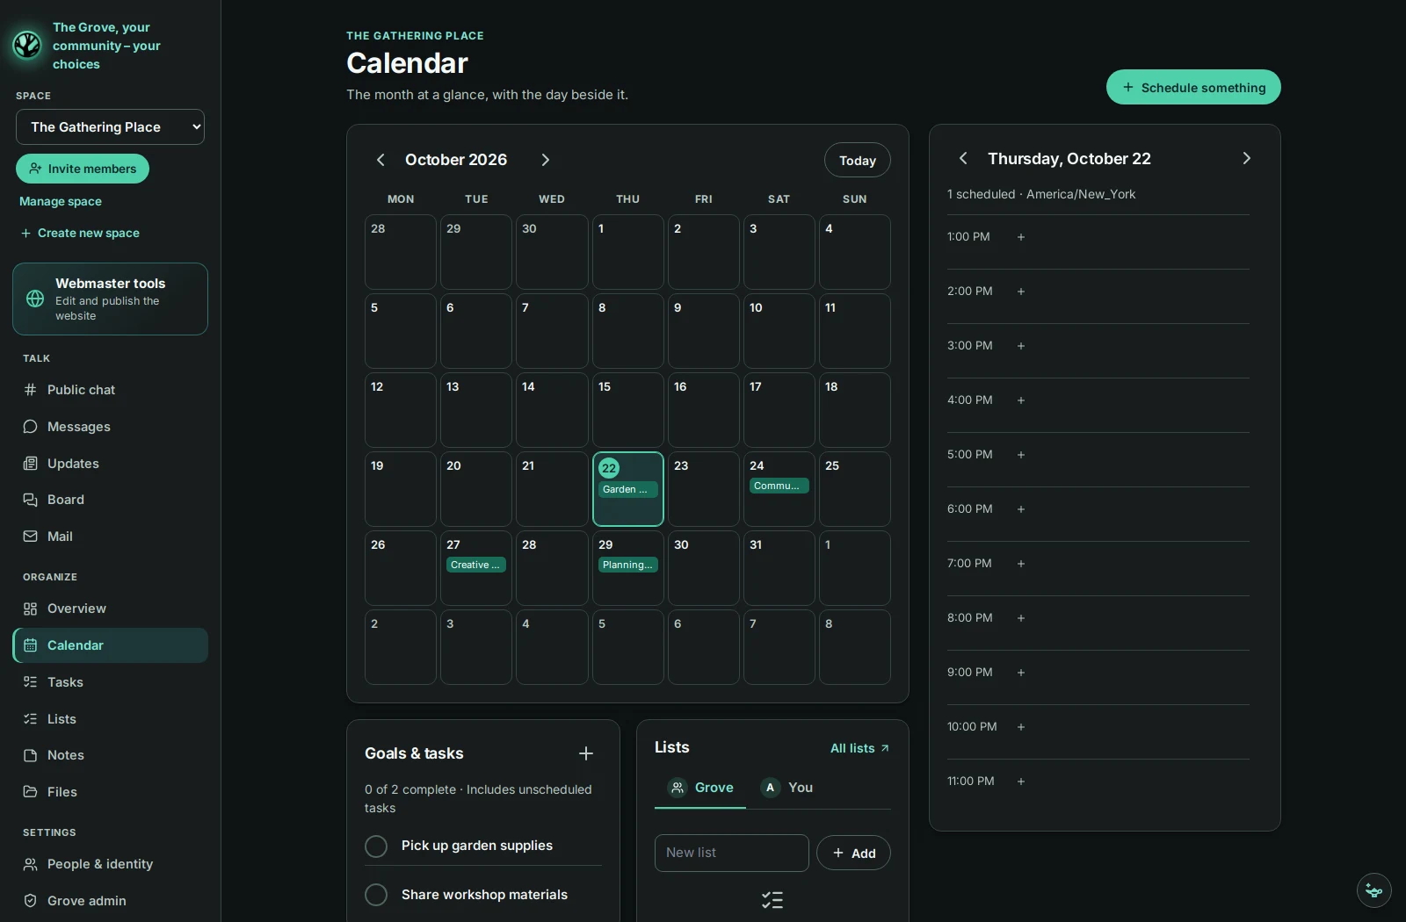The height and width of the screenshot is (922, 1406).
Task: Add event at 9:00 PM slot
Action: click(1021, 673)
